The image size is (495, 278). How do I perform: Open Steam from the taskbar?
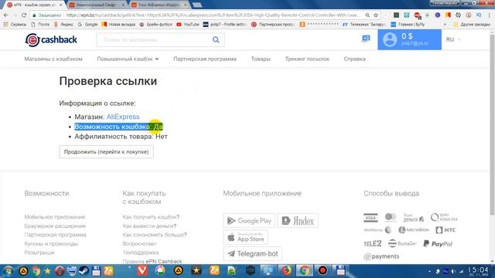pos(84,271)
